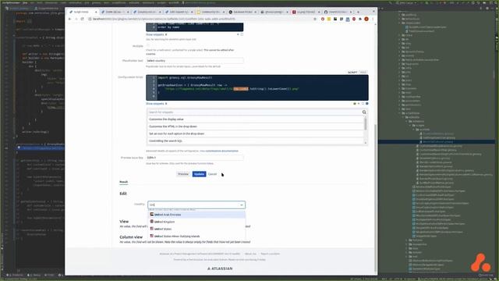The image size is (499, 281).
Task: Click the browser back arrow
Action: pyautogui.click(x=70, y=19)
